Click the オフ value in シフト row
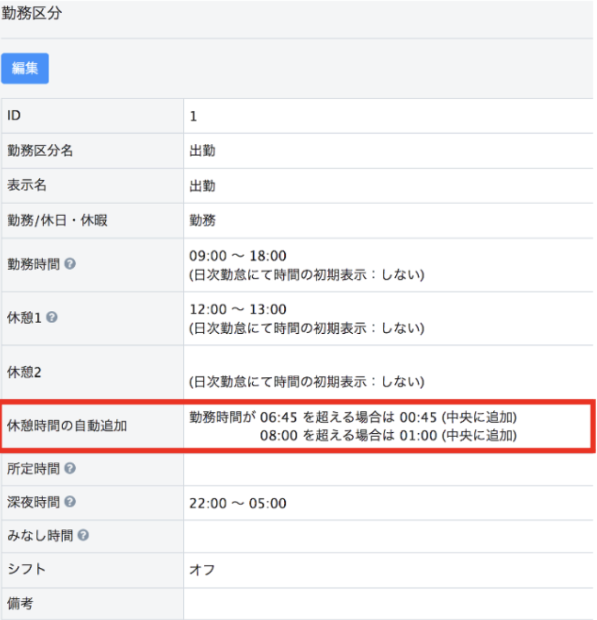The image size is (597, 620). coord(202,570)
